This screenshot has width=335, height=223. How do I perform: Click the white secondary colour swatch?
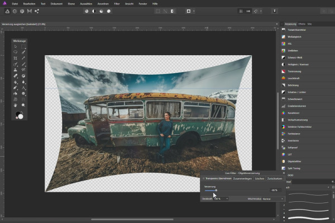21,117
